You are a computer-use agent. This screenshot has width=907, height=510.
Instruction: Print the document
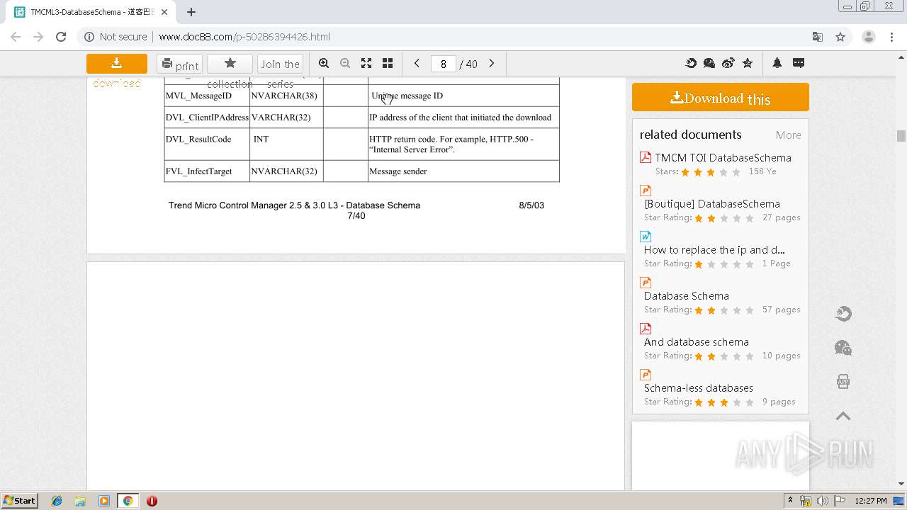pyautogui.click(x=179, y=64)
